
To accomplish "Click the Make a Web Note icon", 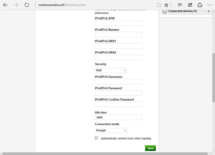I will coord(190,5).
